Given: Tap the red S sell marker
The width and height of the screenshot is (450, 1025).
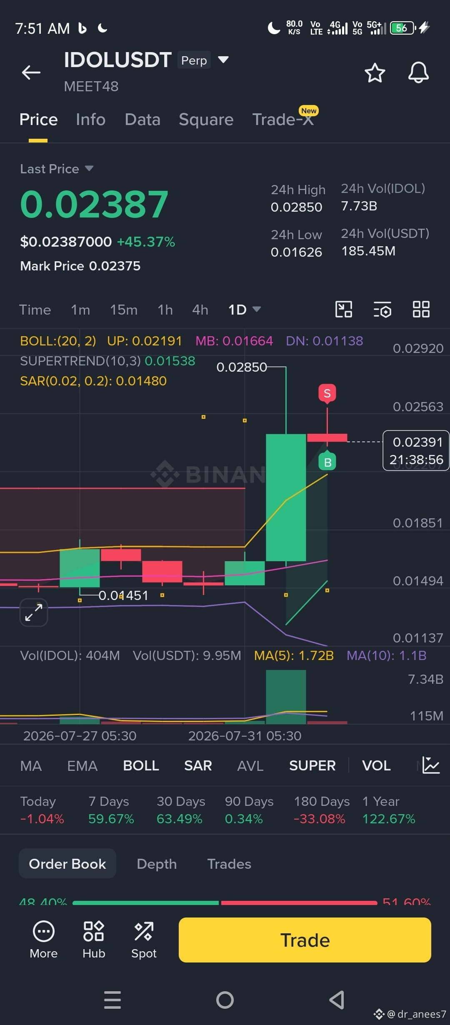Looking at the screenshot, I should (x=327, y=393).
